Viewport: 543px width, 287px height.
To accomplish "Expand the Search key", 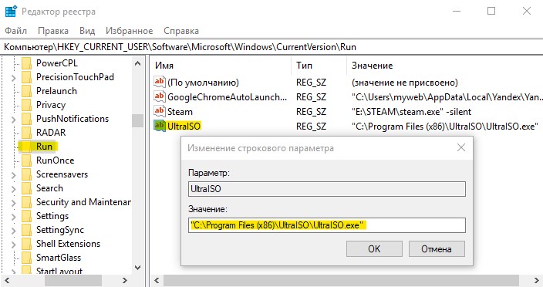I will [14, 189].
